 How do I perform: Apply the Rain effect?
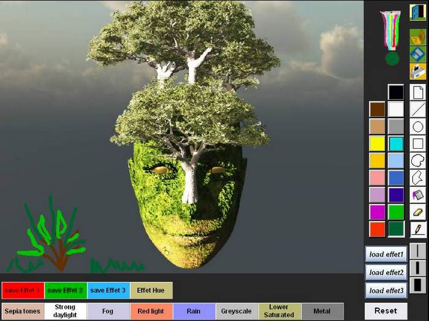(x=194, y=311)
